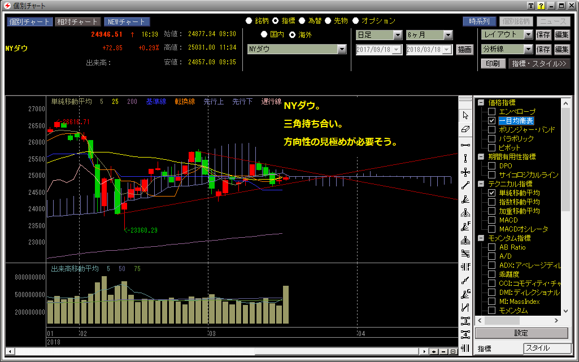Click the 設定 settings button
Image resolution: width=579 pixels, height=362 pixels.
point(521,333)
